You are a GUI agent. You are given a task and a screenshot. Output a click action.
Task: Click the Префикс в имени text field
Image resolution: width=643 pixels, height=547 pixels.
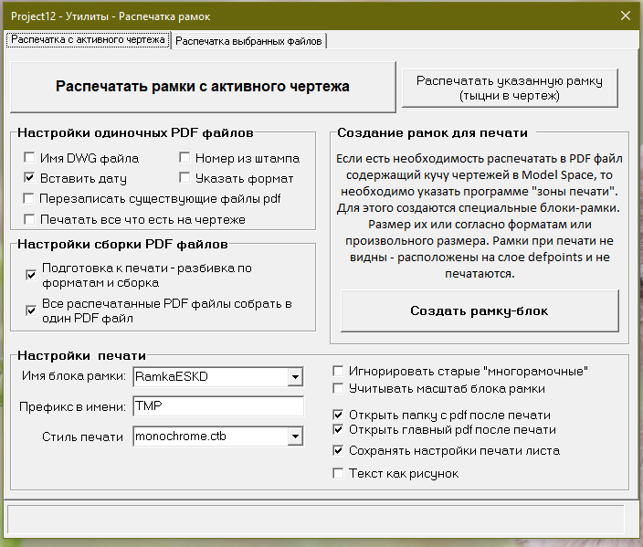[218, 406]
